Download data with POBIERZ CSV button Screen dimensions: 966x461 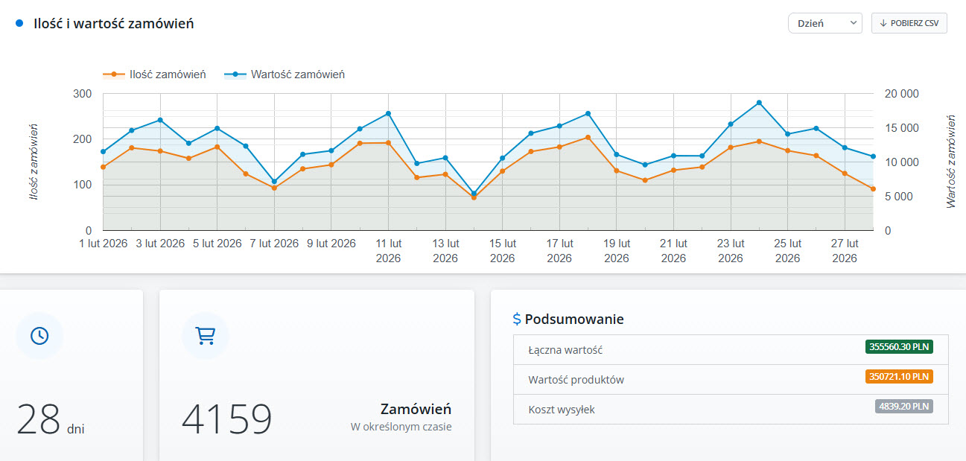click(x=909, y=23)
